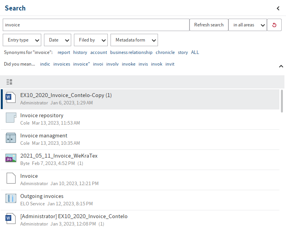Viewport: 286px width, 229px height.
Task: Choose suggestion 'invoice"' with the quote mark
Action: click(x=82, y=64)
